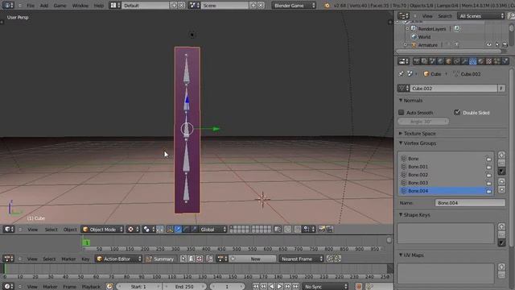The width and height of the screenshot is (515, 290).
Task: Click the copy keyframes icon in Action Editor
Action: pos(330,259)
